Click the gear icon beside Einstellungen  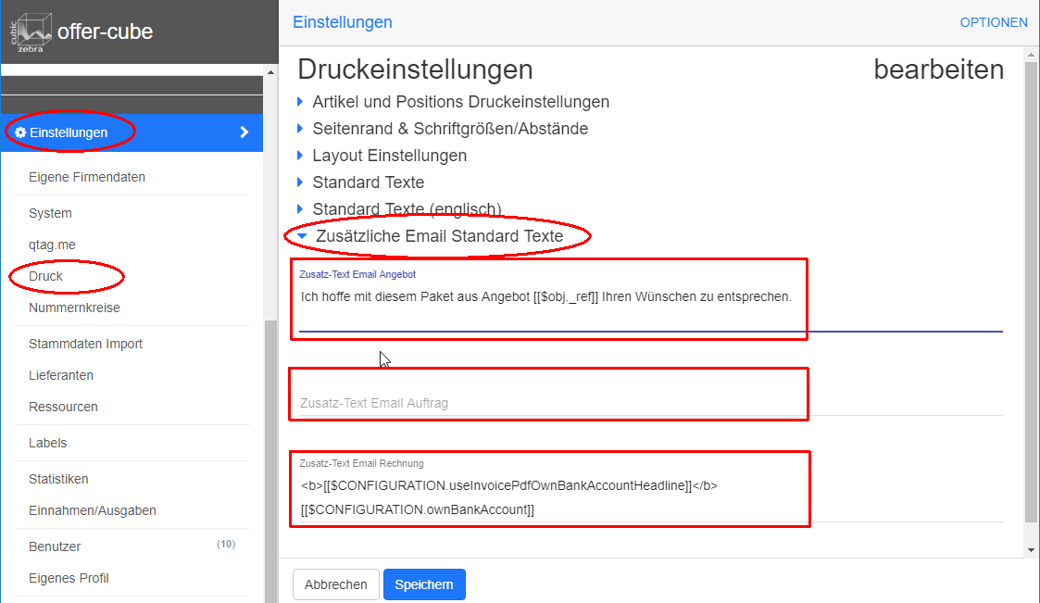[20, 132]
